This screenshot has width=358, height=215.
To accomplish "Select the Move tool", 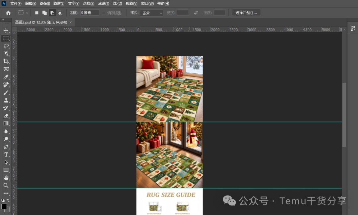I will [x=6, y=30].
